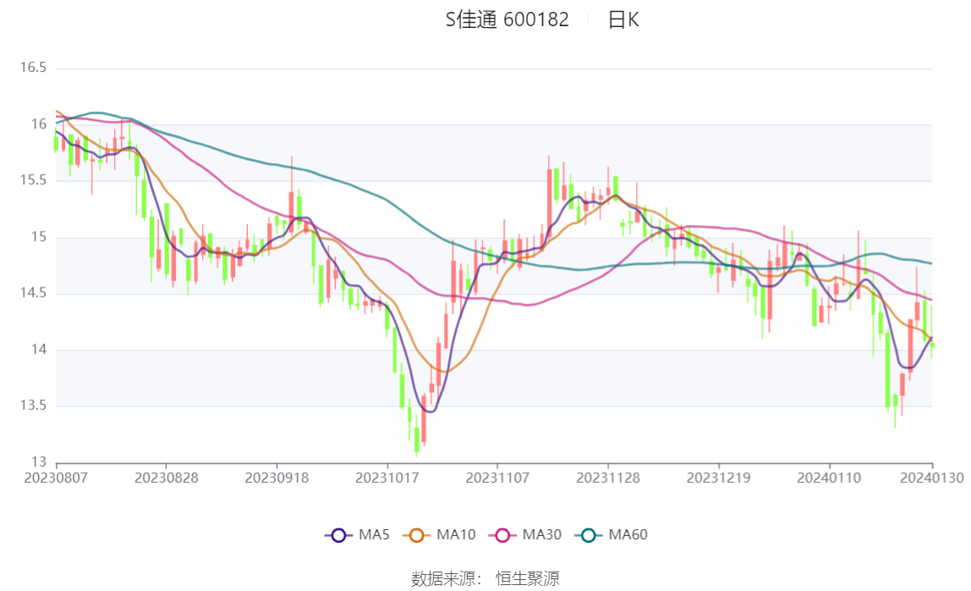
Task: Click the 20240130 final date label
Action: (x=932, y=478)
